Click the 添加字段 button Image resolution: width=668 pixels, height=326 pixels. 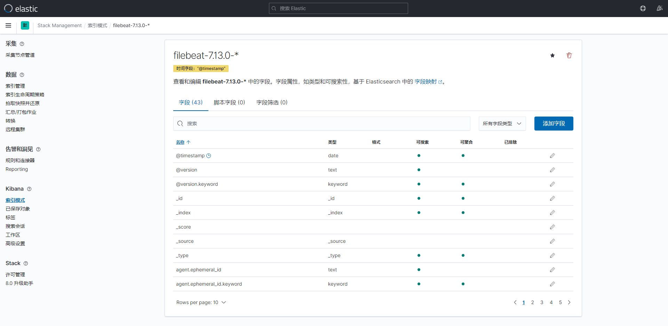pos(554,124)
